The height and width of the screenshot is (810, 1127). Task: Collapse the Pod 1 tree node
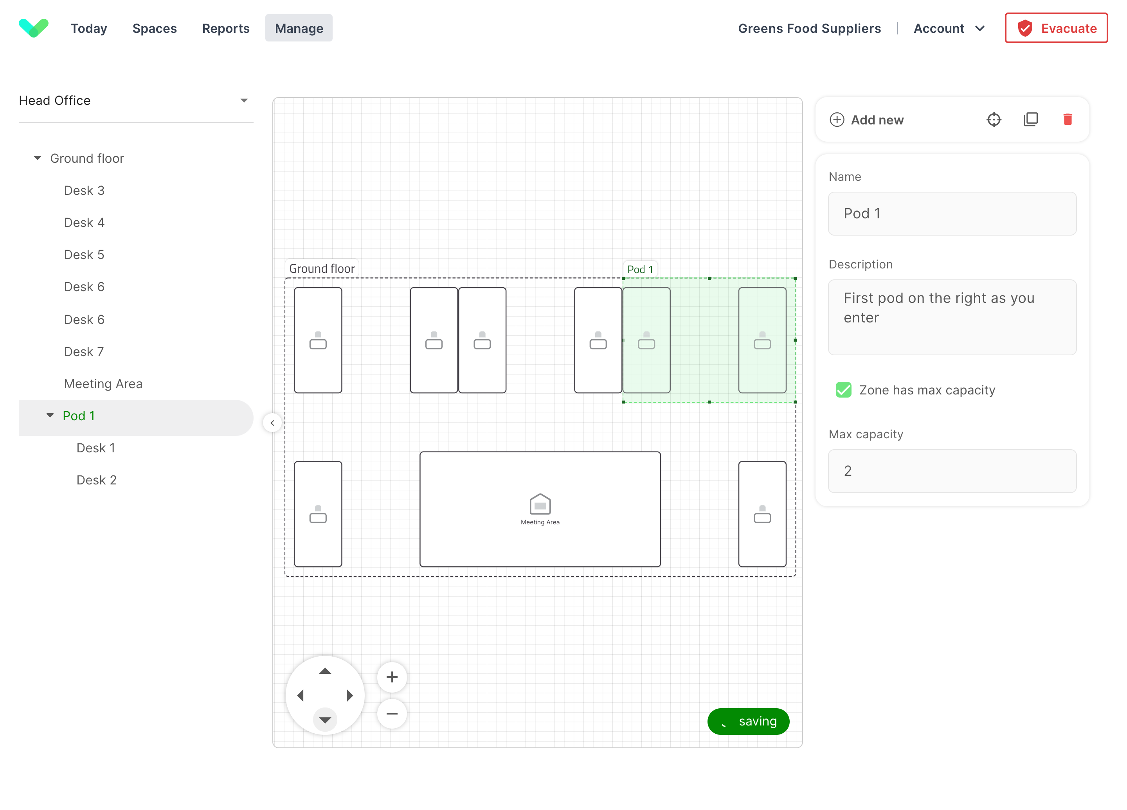(x=50, y=416)
